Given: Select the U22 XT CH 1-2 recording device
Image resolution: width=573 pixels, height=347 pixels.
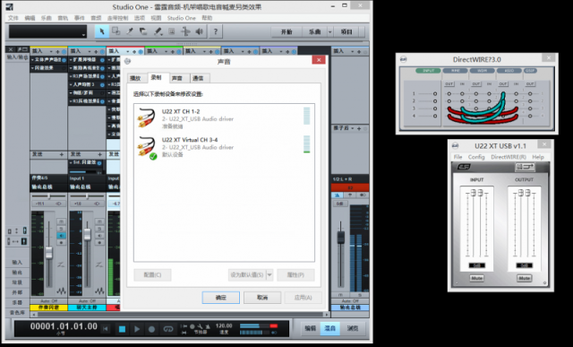Looking at the screenshot, I should point(224,118).
